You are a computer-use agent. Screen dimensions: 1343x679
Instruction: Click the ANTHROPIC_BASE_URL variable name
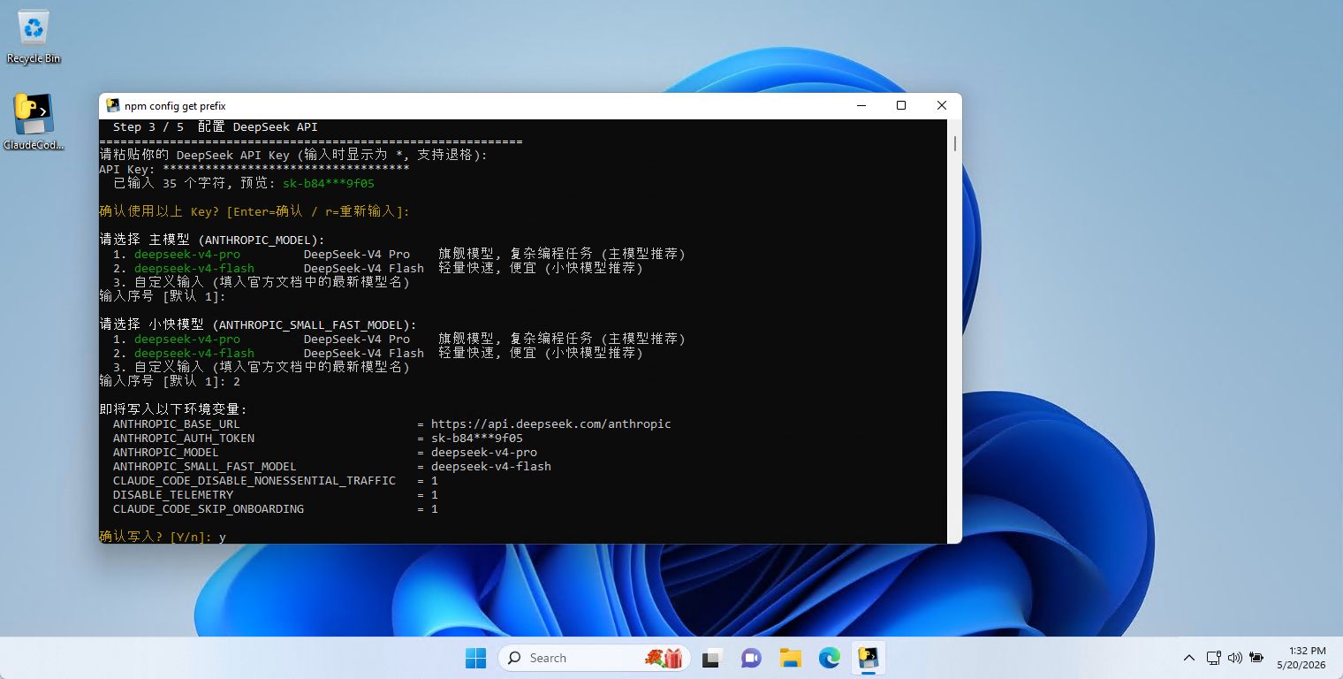(x=177, y=424)
